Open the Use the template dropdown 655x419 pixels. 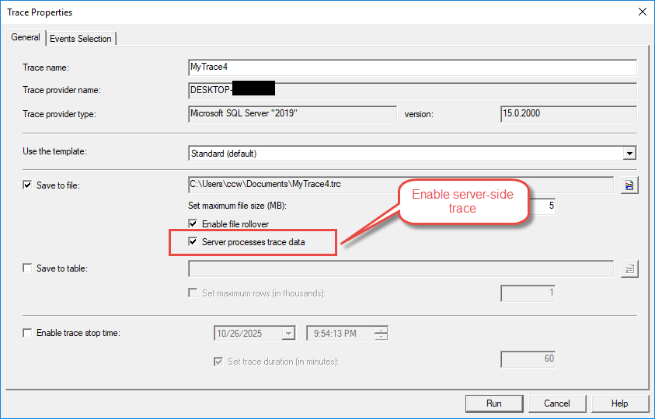coord(629,153)
